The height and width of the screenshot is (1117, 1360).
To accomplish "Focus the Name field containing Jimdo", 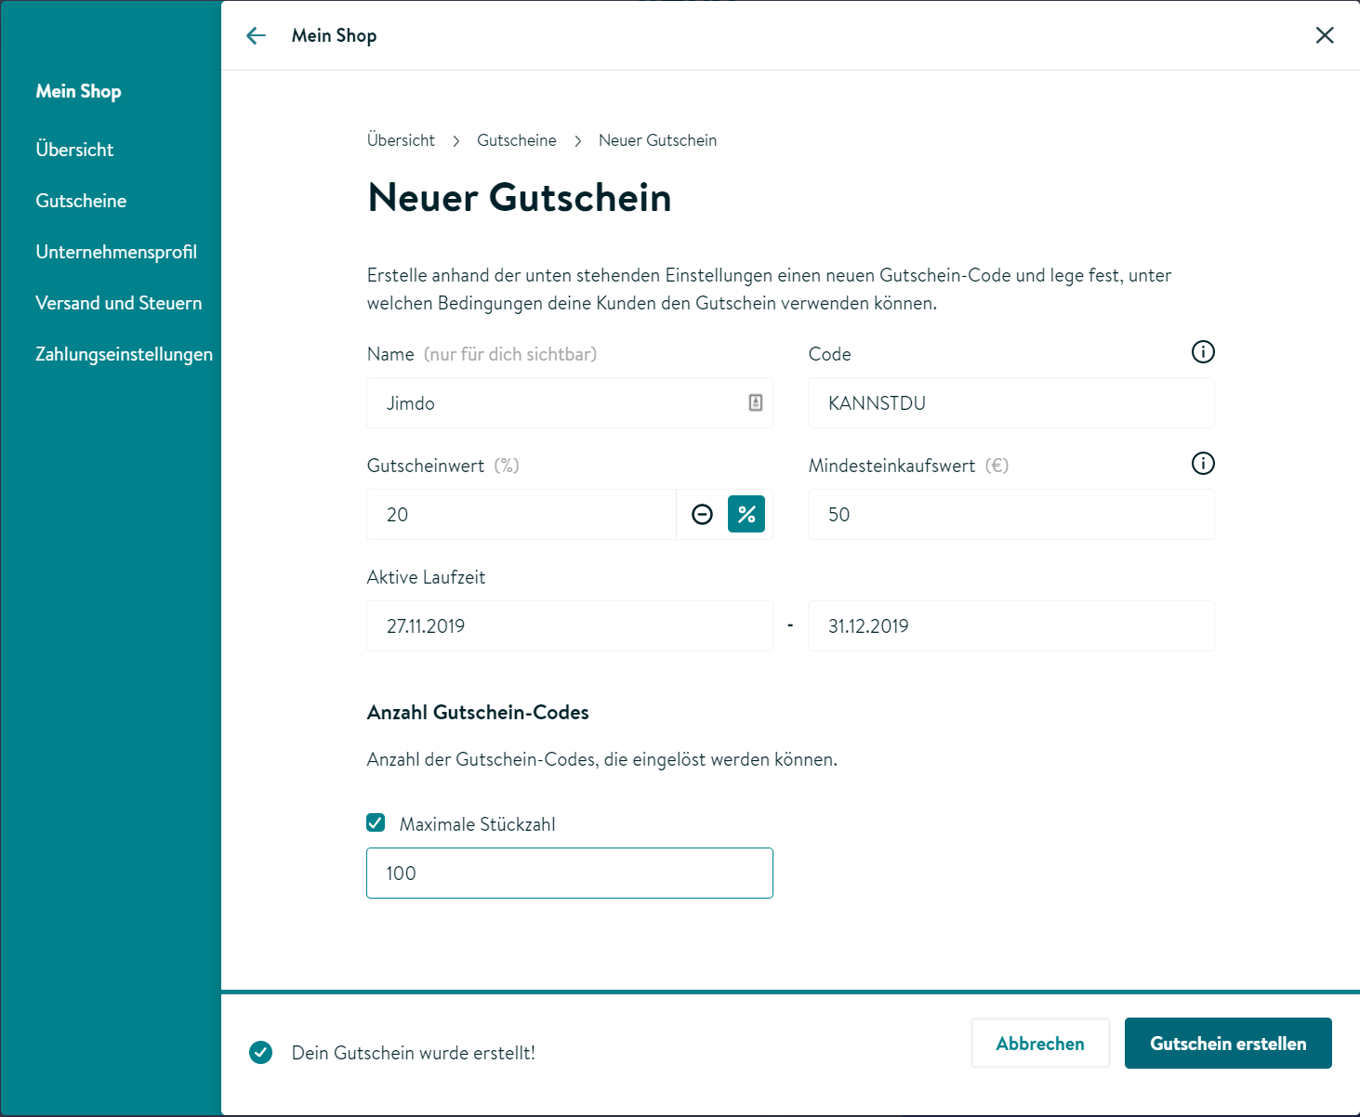I will [570, 403].
